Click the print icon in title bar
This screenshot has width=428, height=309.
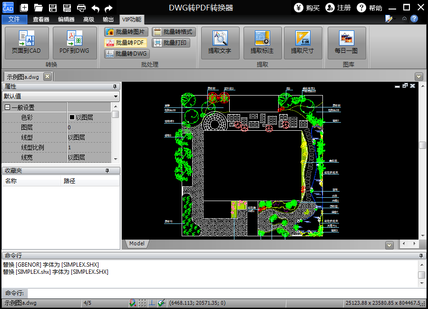pyautogui.click(x=81, y=8)
